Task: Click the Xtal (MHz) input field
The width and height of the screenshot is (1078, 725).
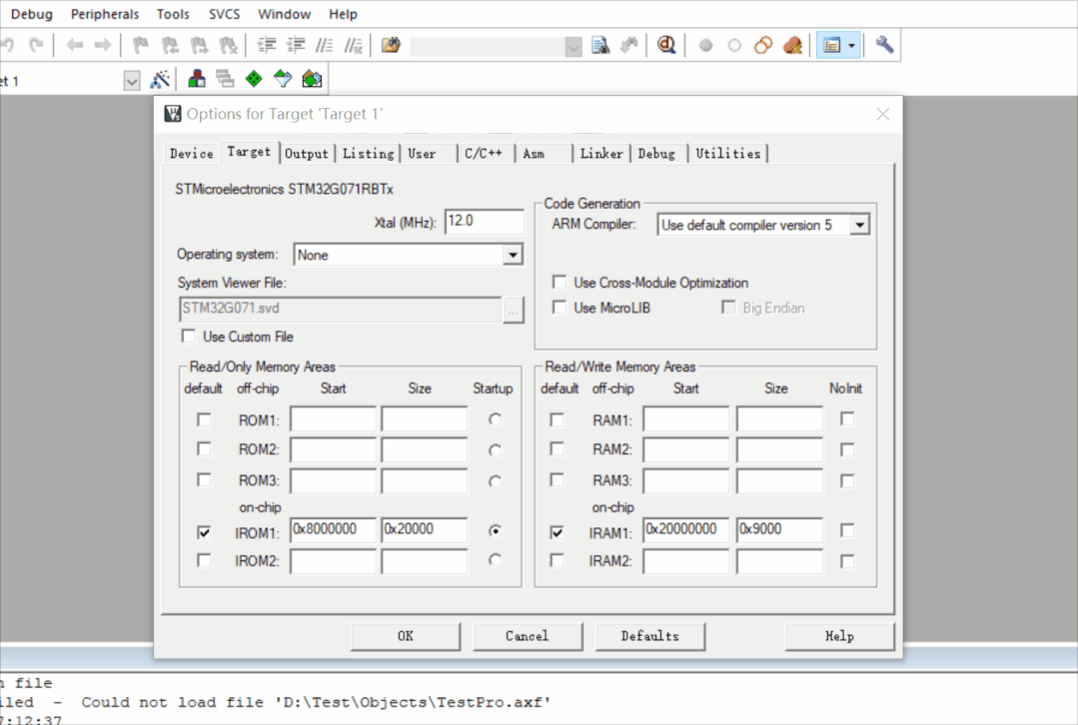Action: [x=484, y=222]
